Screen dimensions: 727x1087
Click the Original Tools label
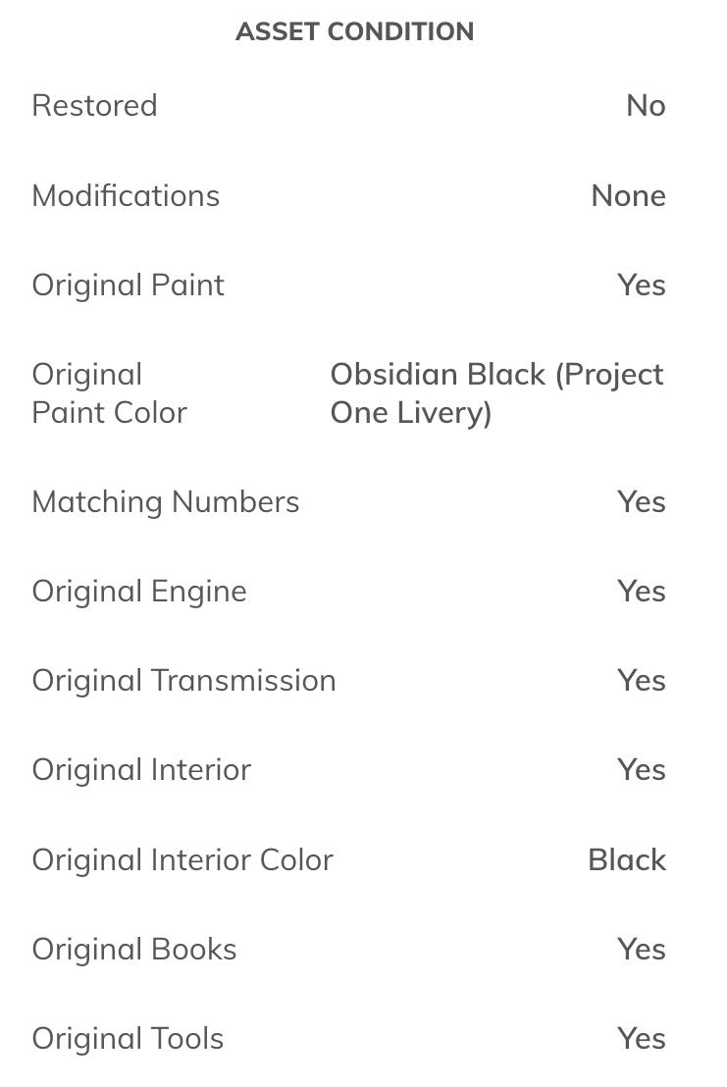128,1038
